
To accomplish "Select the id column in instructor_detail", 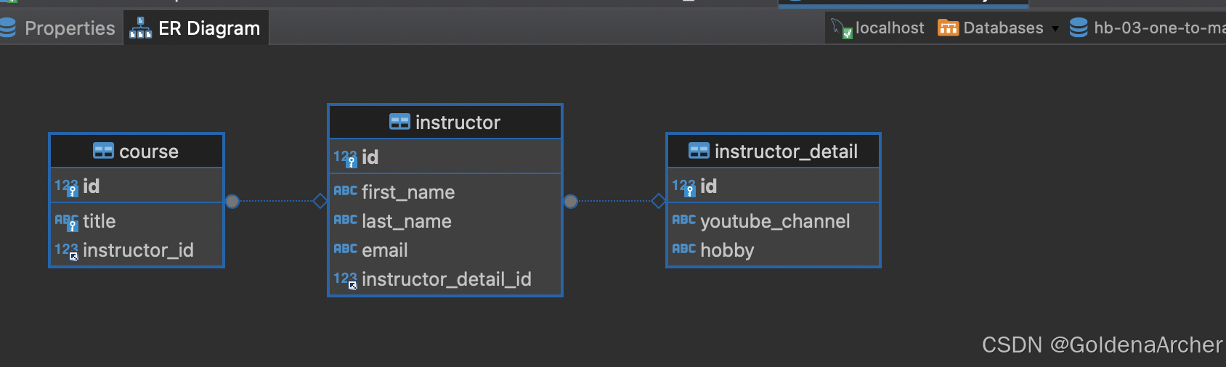I will (774, 186).
